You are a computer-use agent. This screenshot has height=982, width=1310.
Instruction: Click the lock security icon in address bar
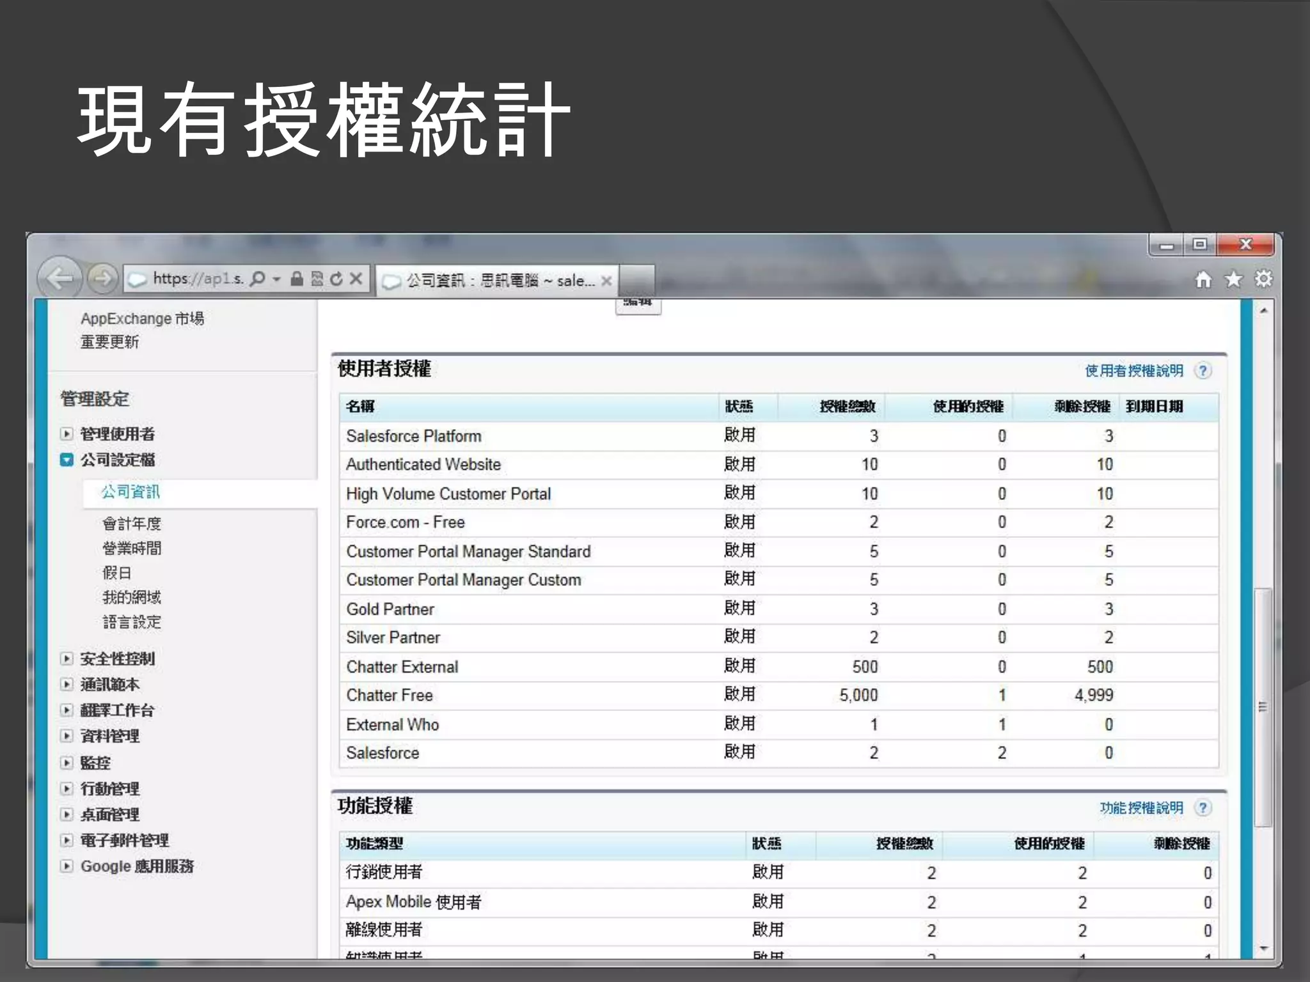click(297, 279)
